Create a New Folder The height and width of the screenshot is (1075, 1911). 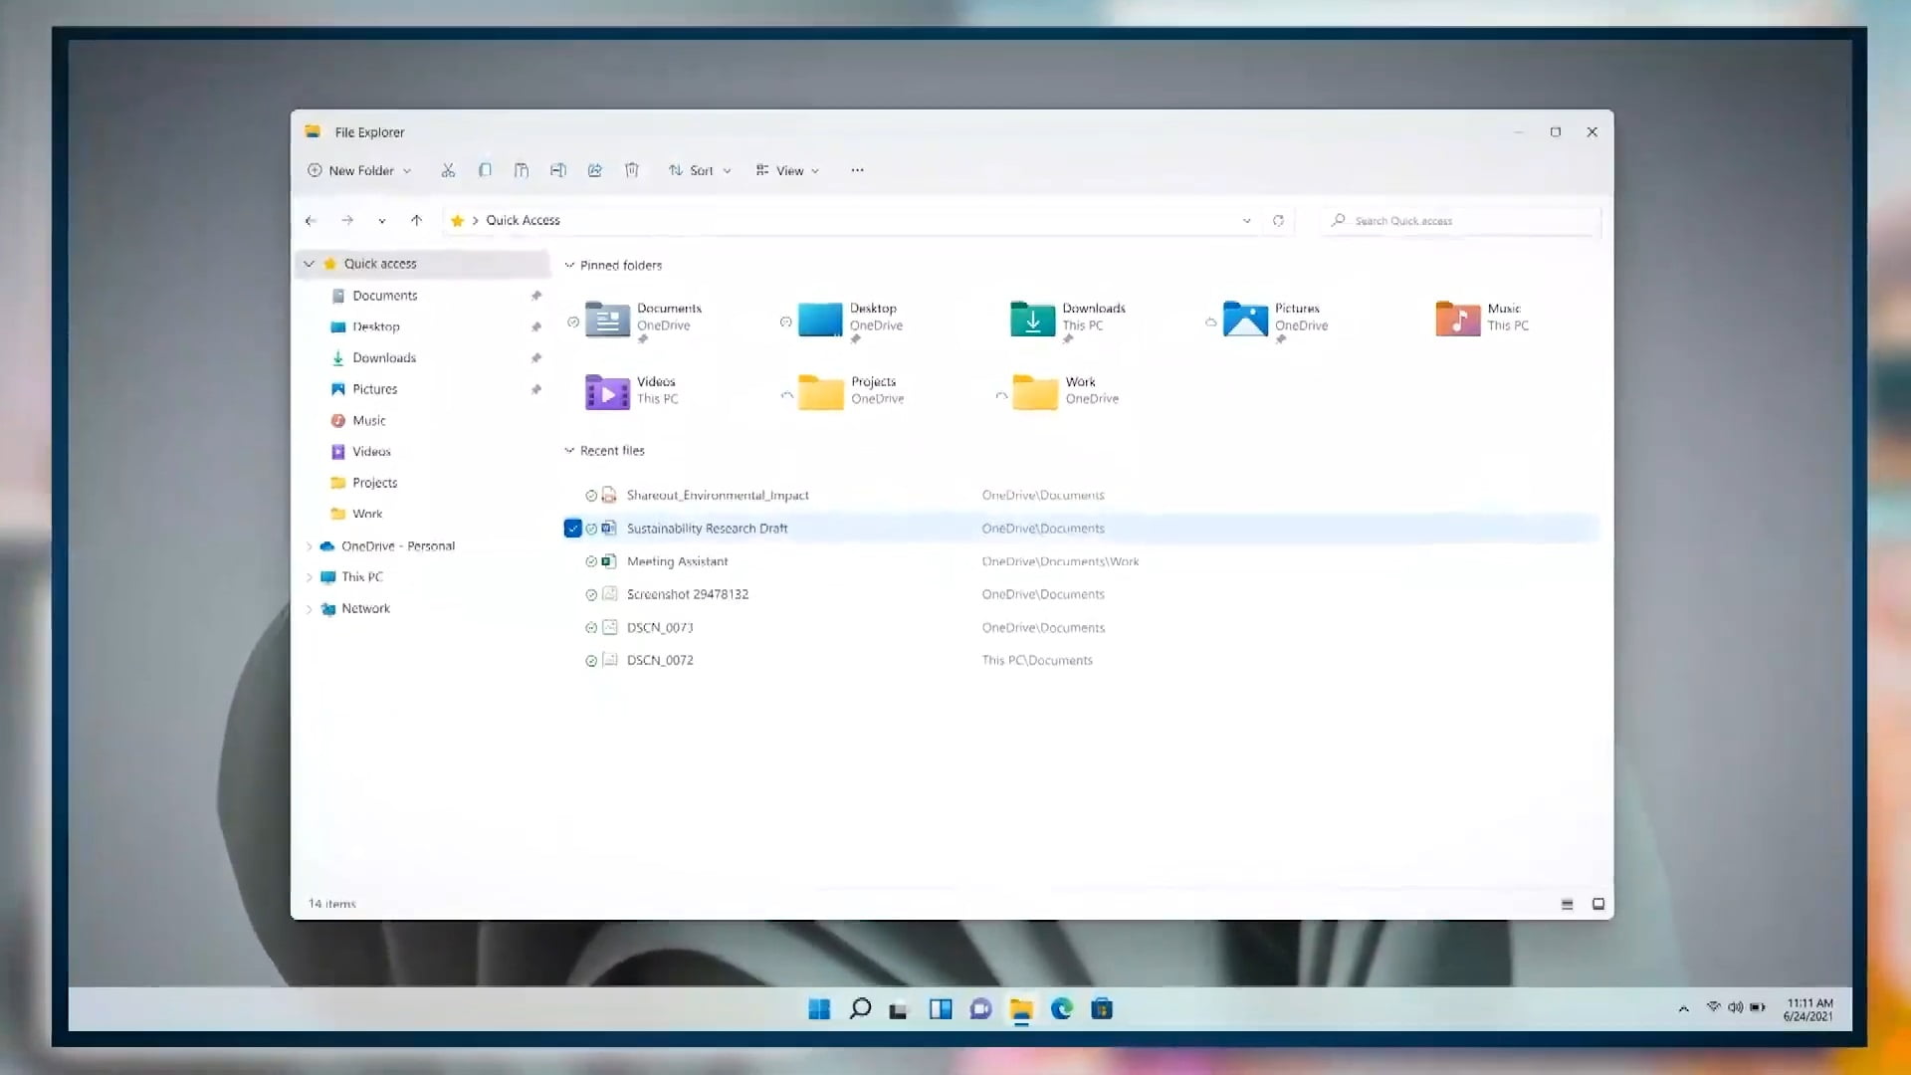pos(353,170)
